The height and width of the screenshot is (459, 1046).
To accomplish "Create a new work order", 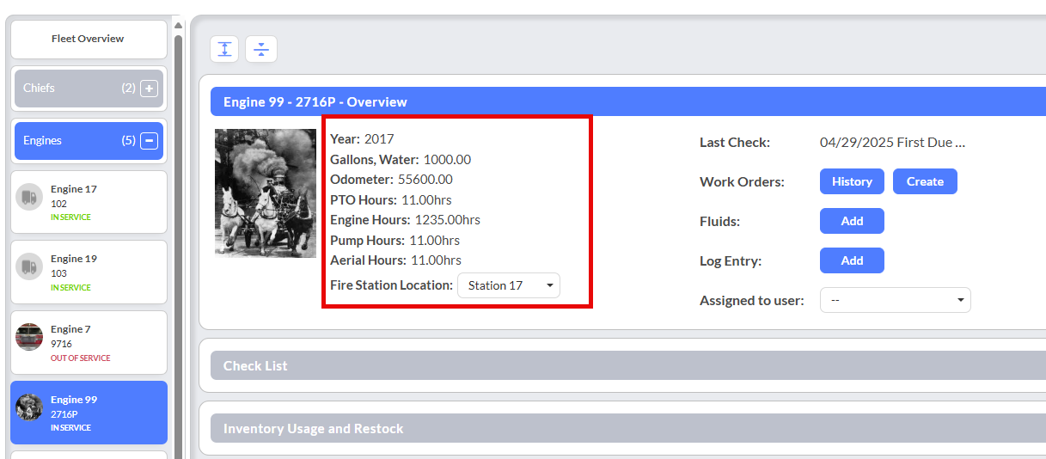I will tap(925, 181).
